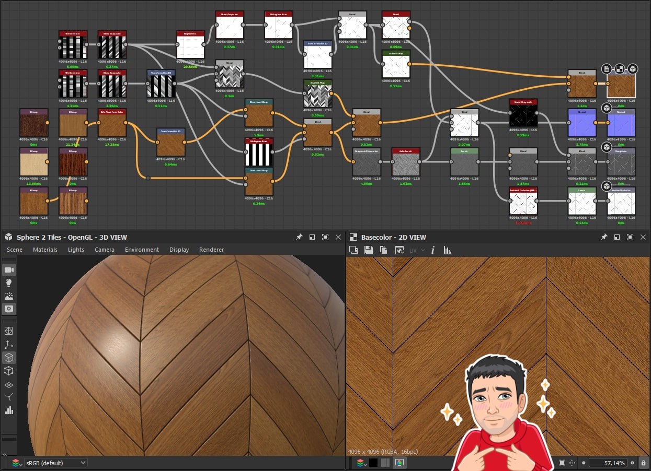Open the Camera menu
Screen dimensions: 651x471
pos(105,250)
